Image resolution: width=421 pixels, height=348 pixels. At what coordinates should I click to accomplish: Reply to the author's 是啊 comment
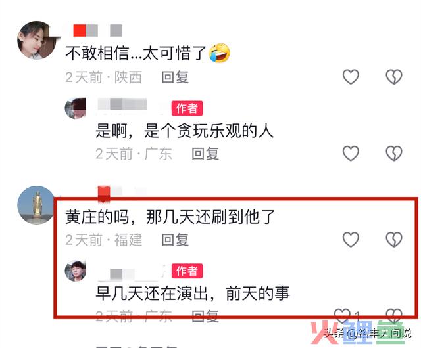point(205,154)
